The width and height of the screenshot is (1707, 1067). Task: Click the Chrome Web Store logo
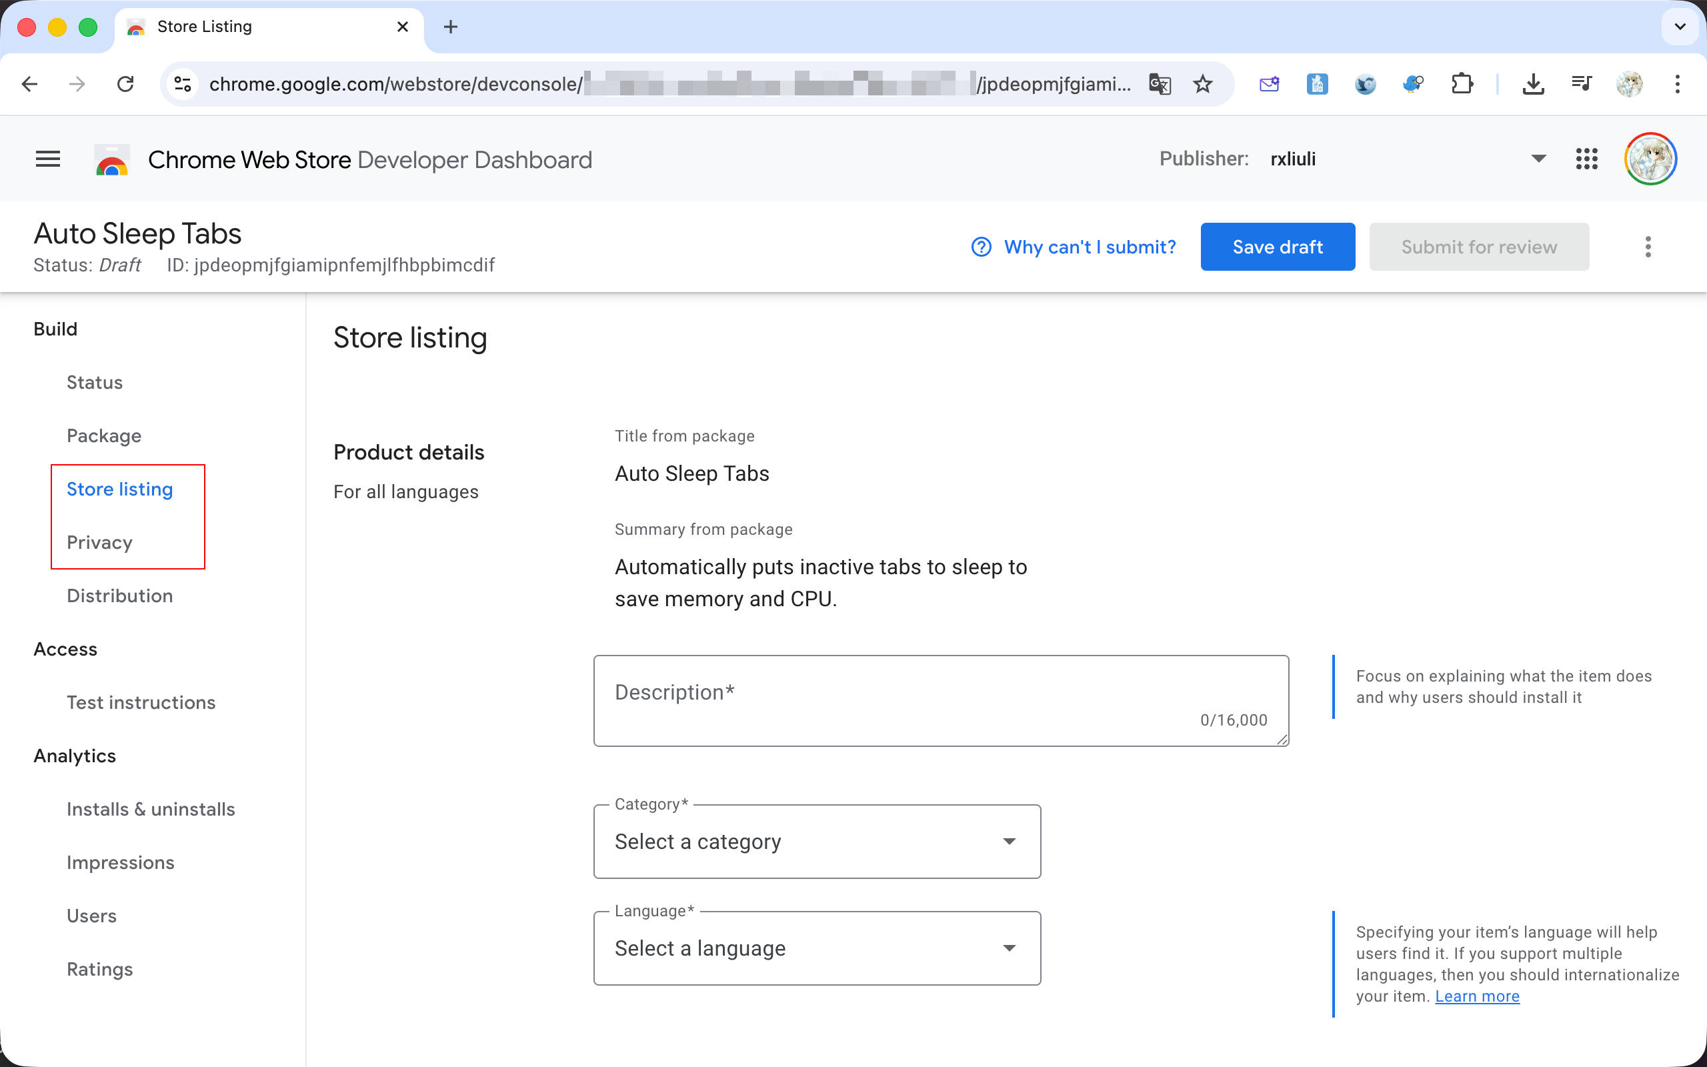[x=111, y=160]
